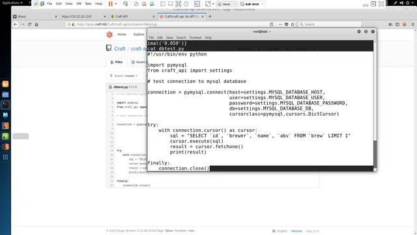Open the Website link in the Gogs footer
Screen dimensions: 417x235
point(296,231)
